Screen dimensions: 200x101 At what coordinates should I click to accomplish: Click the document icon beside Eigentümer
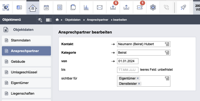point(6,83)
